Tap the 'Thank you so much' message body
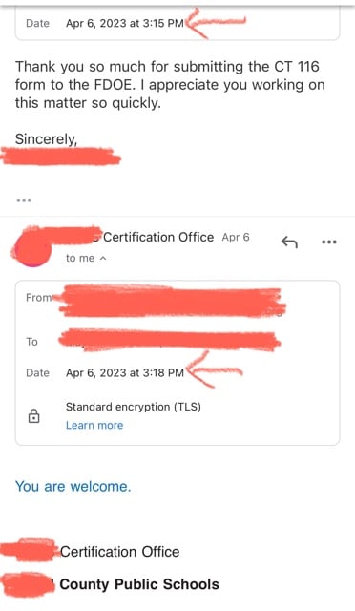Image resolution: width=355 pixels, height=611 pixels. pos(170,85)
